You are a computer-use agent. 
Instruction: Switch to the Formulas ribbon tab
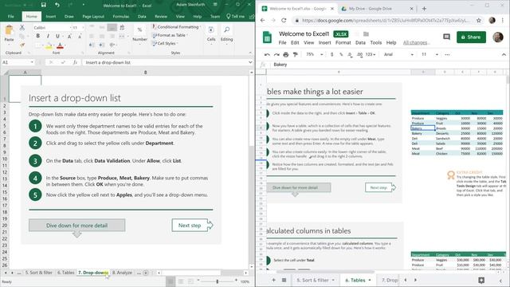(121, 16)
